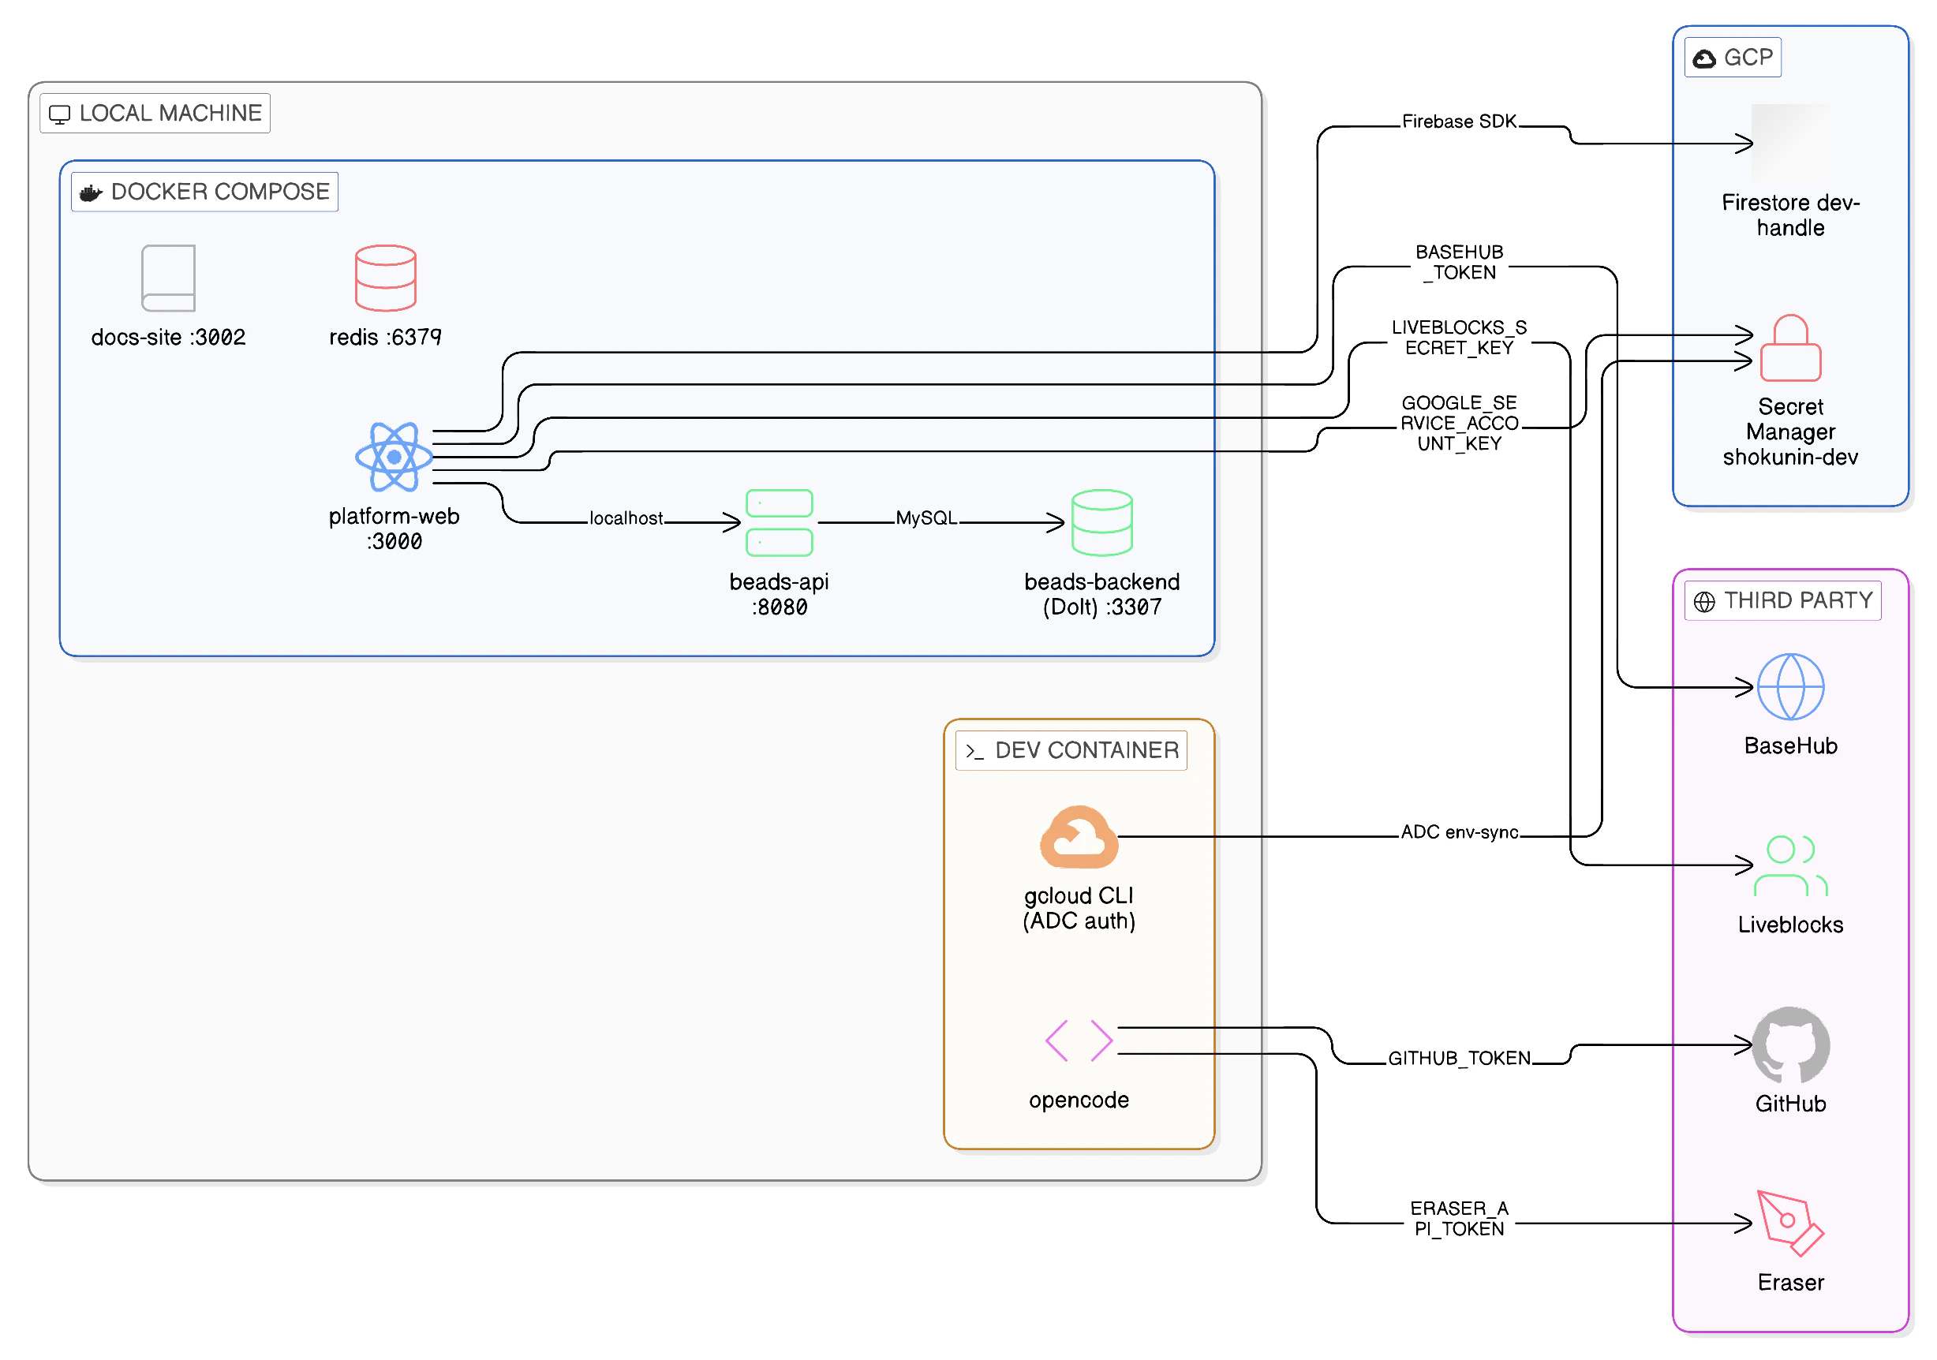
Task: Click the DEV CONTAINER group label
Action: click(x=1071, y=750)
